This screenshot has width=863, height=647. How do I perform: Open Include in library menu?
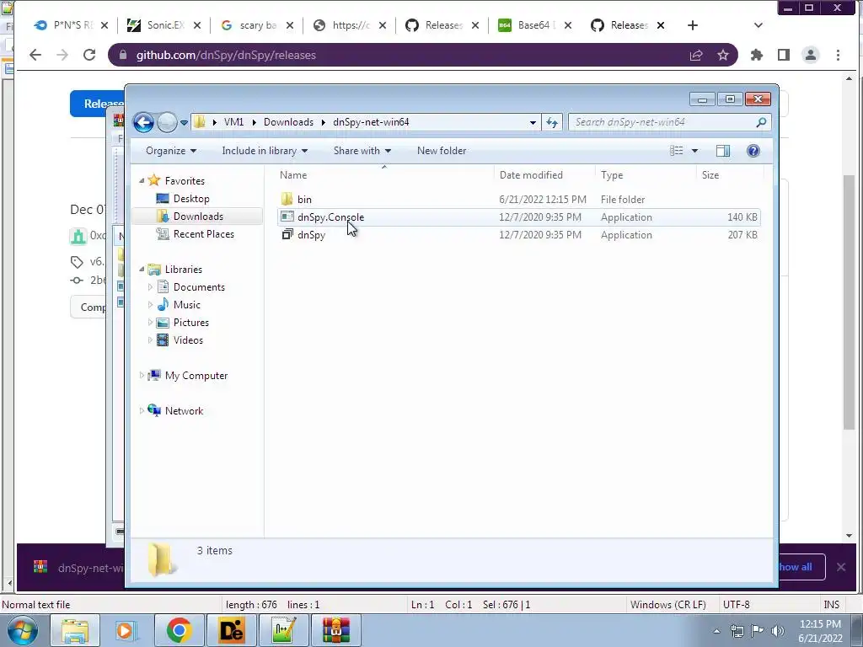point(265,151)
